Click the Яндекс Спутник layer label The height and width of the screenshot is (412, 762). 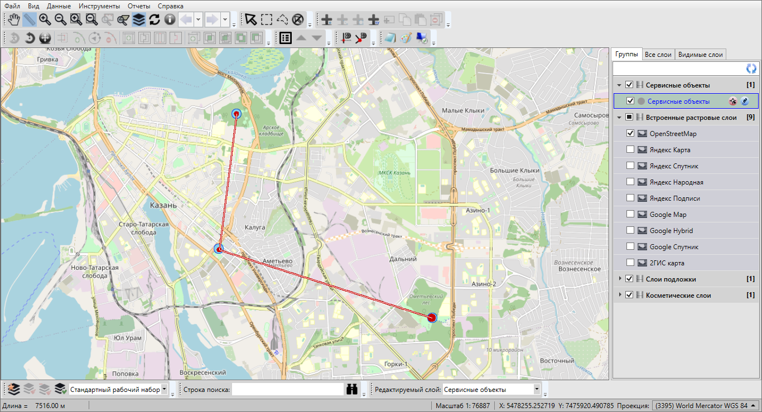click(674, 166)
